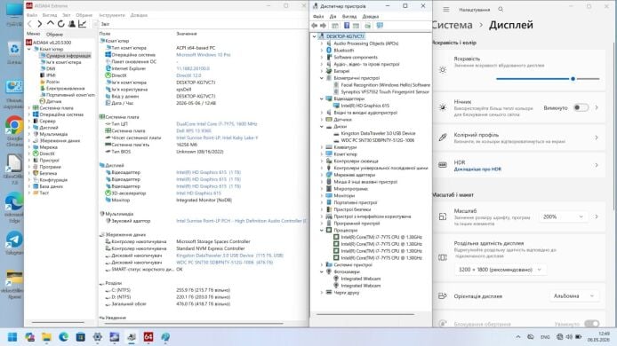Open File Explorer from taskbar
Viewport: 617px width, 346px height.
click(46, 337)
